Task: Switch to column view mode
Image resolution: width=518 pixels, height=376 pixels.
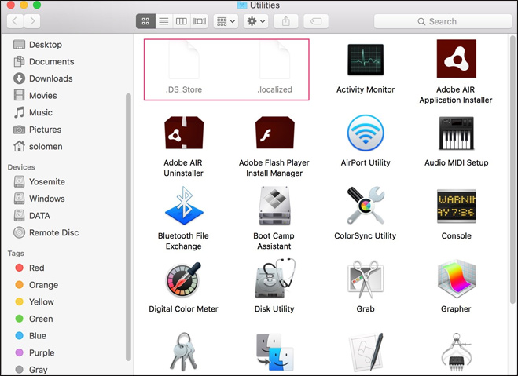Action: point(182,21)
